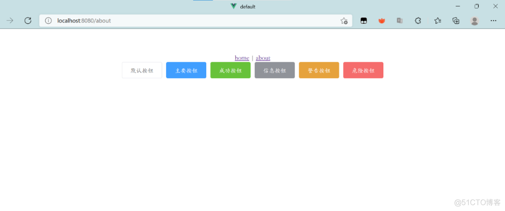Open the user profile avatar
Screen dimensions: 505x211
(x=475, y=21)
